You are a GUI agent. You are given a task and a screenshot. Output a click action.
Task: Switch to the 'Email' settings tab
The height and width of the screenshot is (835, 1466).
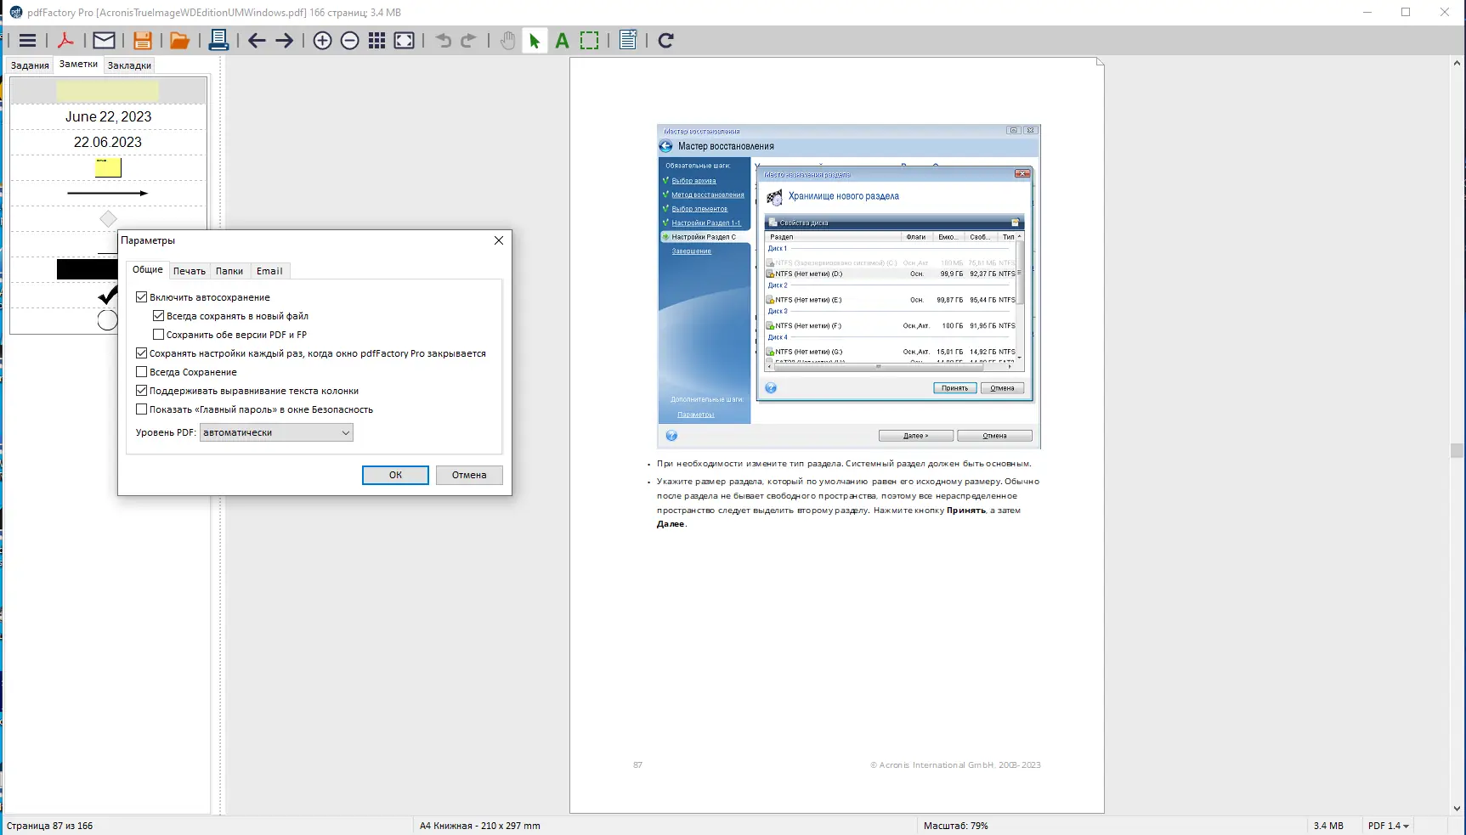point(269,271)
